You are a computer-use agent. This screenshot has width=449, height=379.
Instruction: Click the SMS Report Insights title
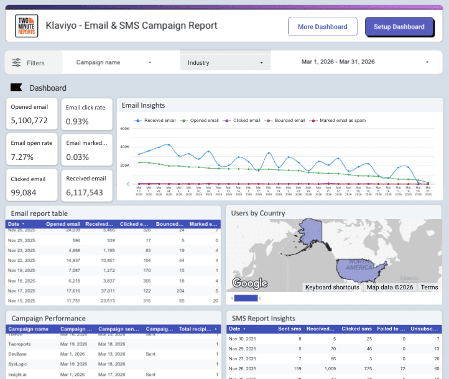coord(264,319)
